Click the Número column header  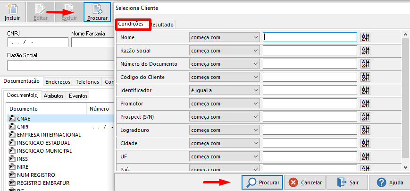100,109
